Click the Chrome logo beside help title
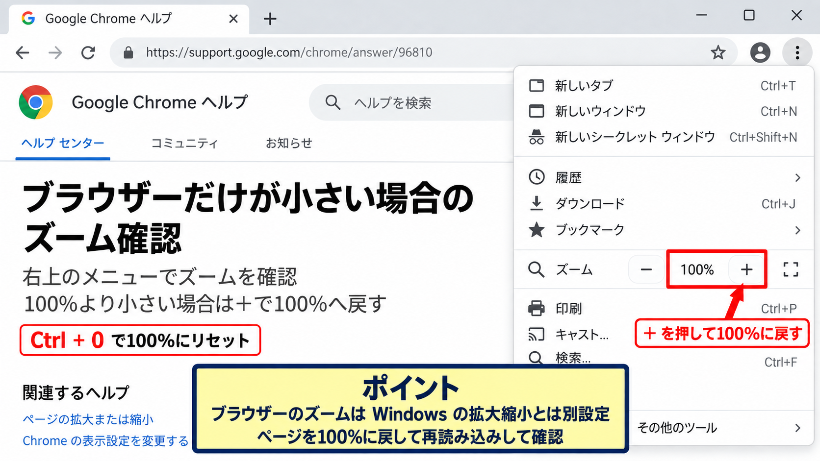 [36, 102]
